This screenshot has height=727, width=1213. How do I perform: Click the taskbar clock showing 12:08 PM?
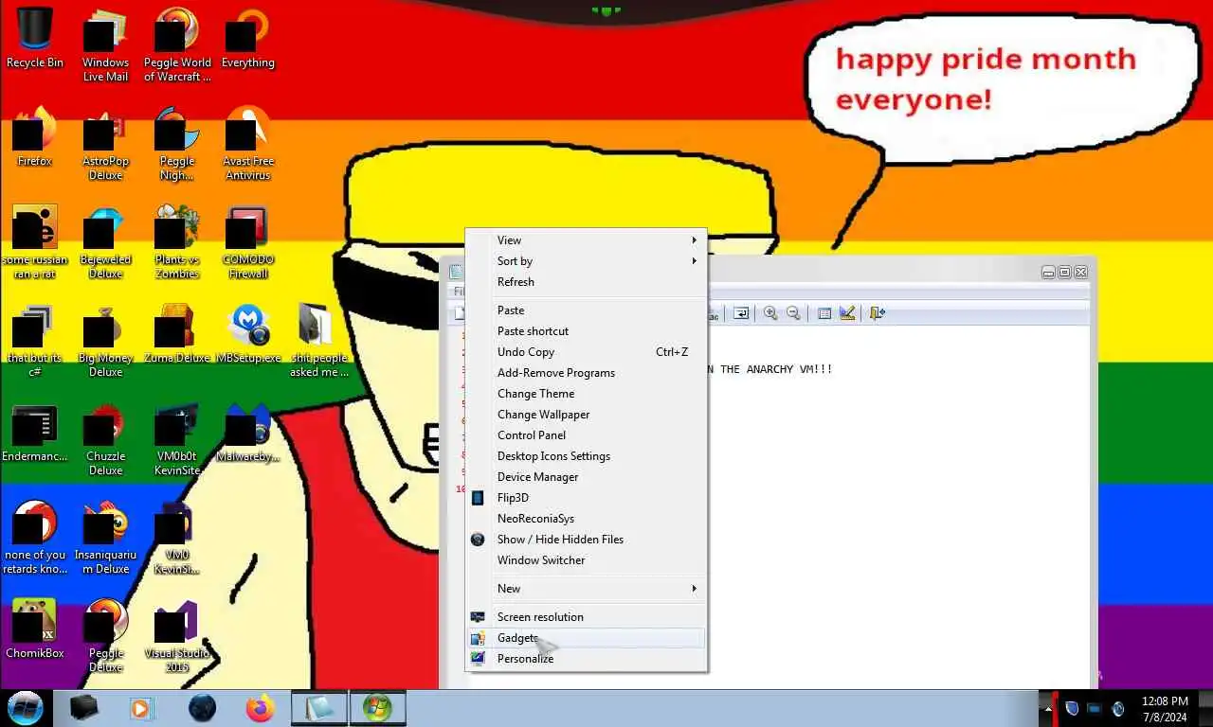[x=1165, y=708]
